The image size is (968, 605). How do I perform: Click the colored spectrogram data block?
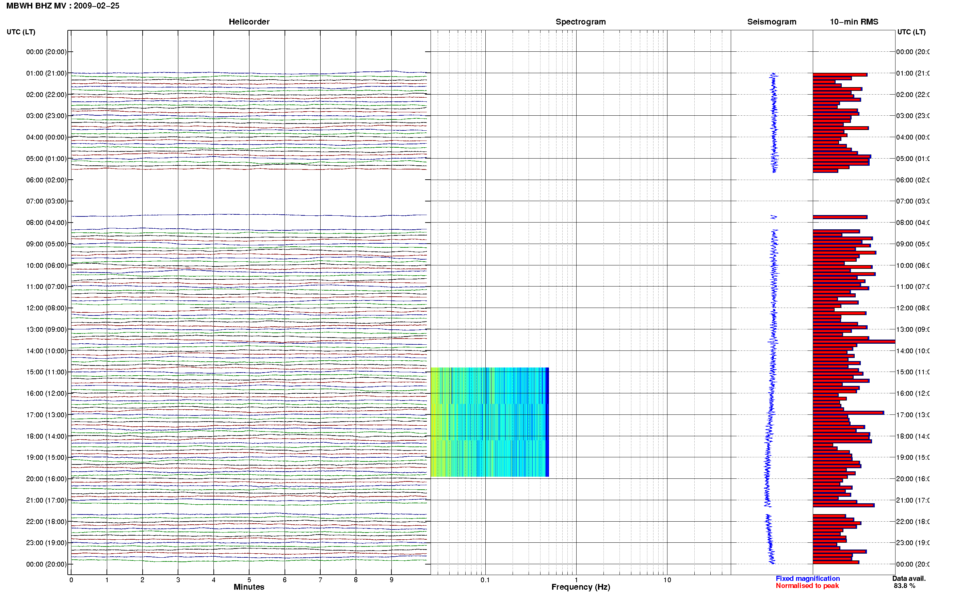[x=489, y=422]
